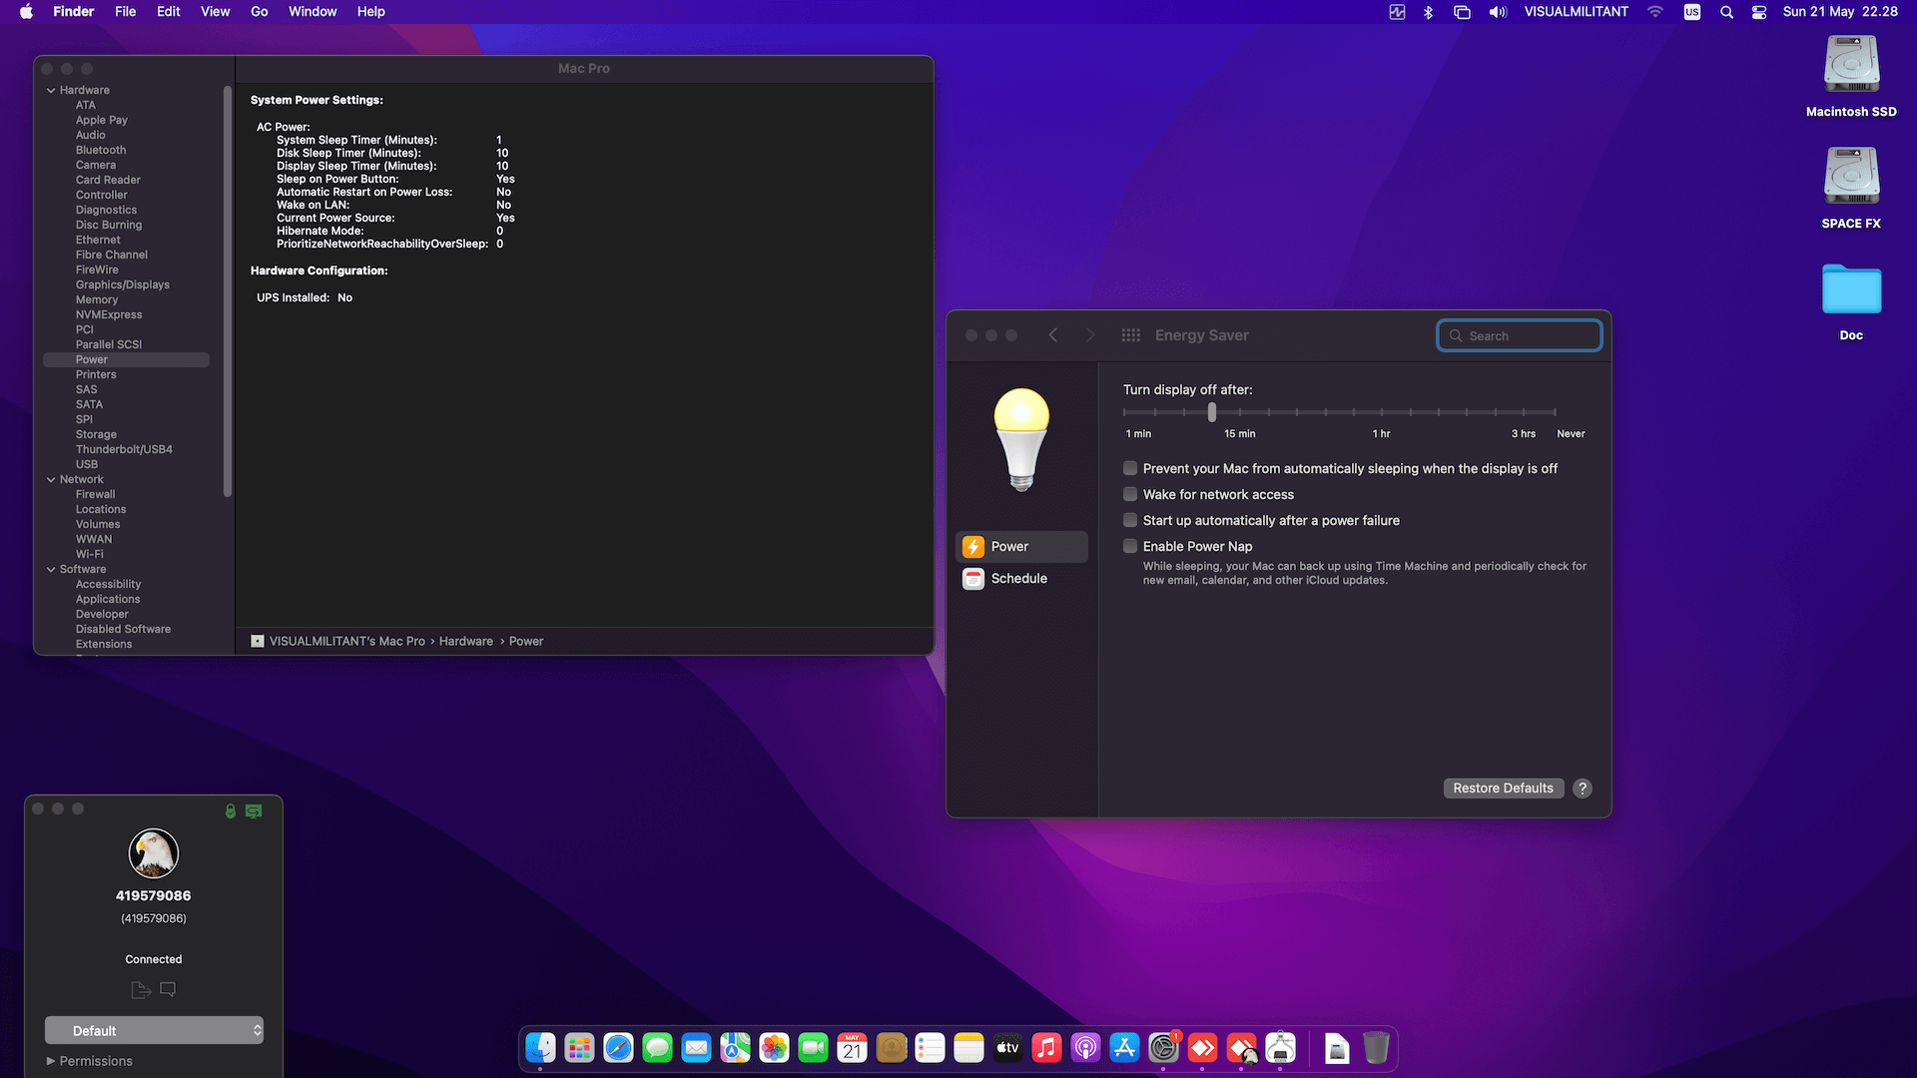Open Safari from the Dock
This screenshot has height=1078, width=1917.
coord(618,1048)
